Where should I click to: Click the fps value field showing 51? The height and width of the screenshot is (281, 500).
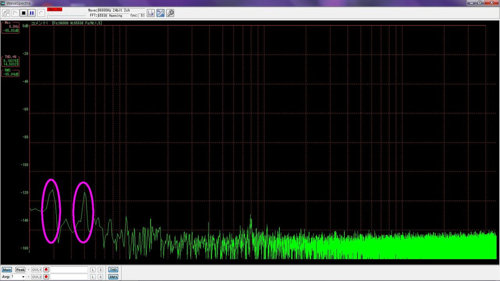[x=141, y=16]
